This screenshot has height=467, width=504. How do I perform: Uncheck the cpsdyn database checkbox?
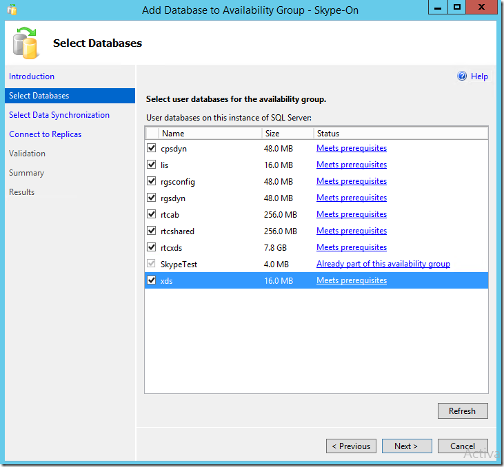(x=152, y=148)
